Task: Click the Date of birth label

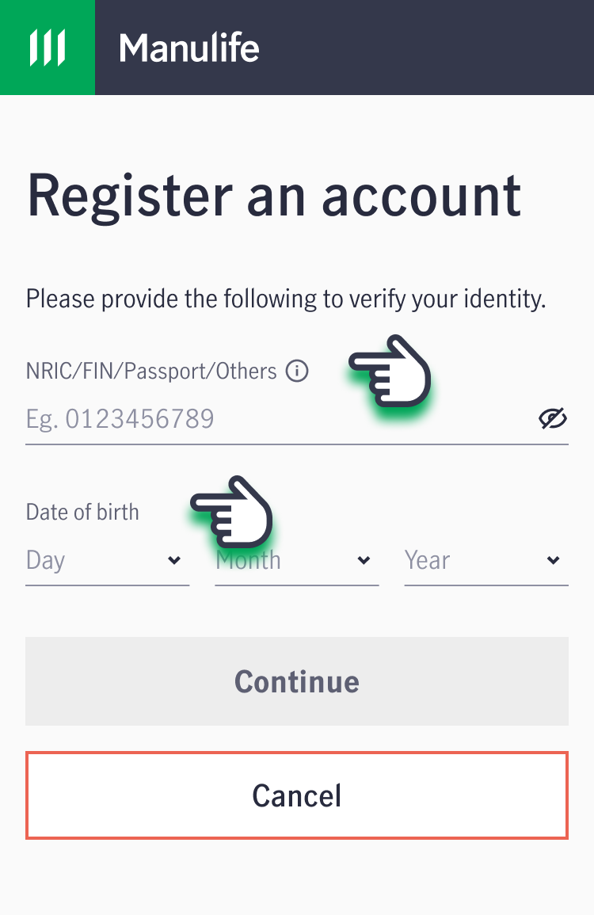Action: (x=83, y=513)
